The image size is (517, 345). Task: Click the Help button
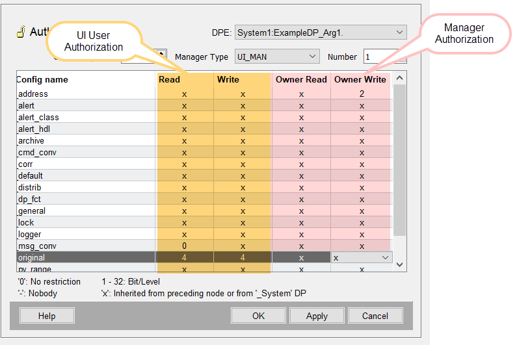tap(47, 316)
